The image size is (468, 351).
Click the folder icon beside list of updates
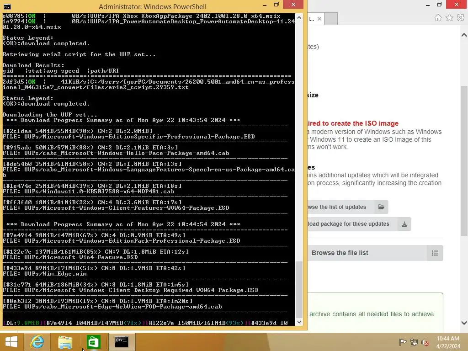pos(381,207)
